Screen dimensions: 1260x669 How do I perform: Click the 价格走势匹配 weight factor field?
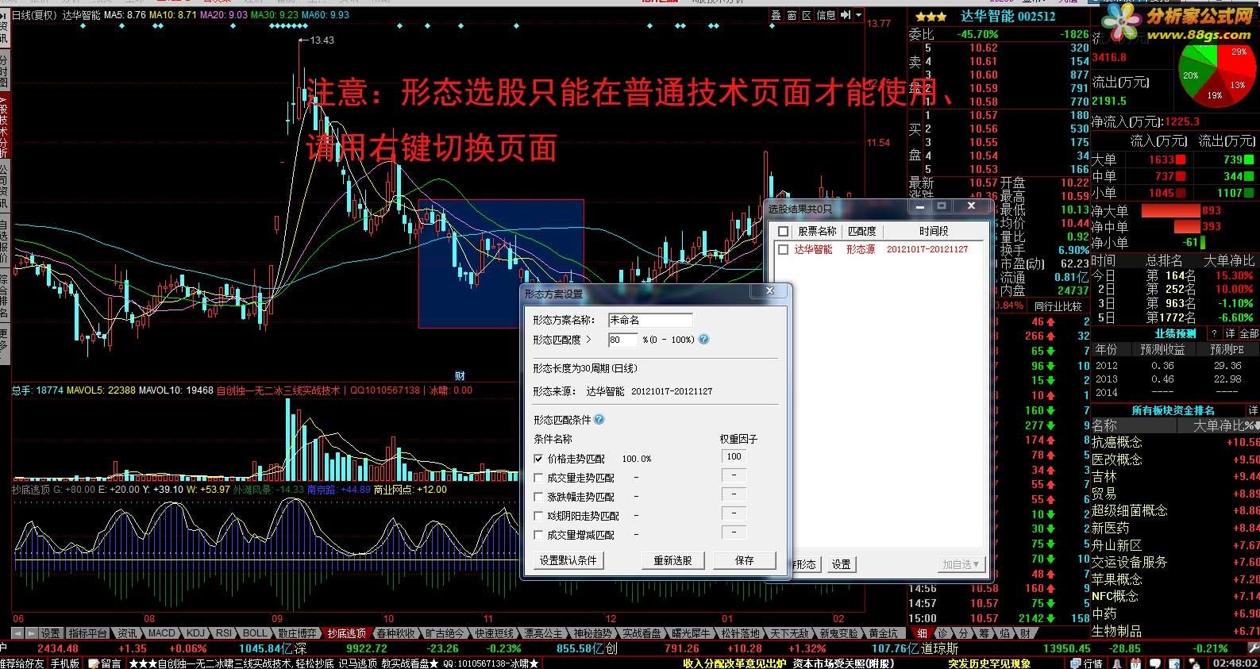tap(734, 456)
